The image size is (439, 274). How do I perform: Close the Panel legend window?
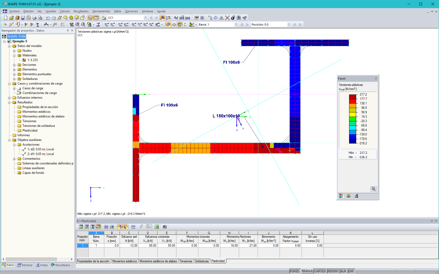pyautogui.click(x=376, y=79)
